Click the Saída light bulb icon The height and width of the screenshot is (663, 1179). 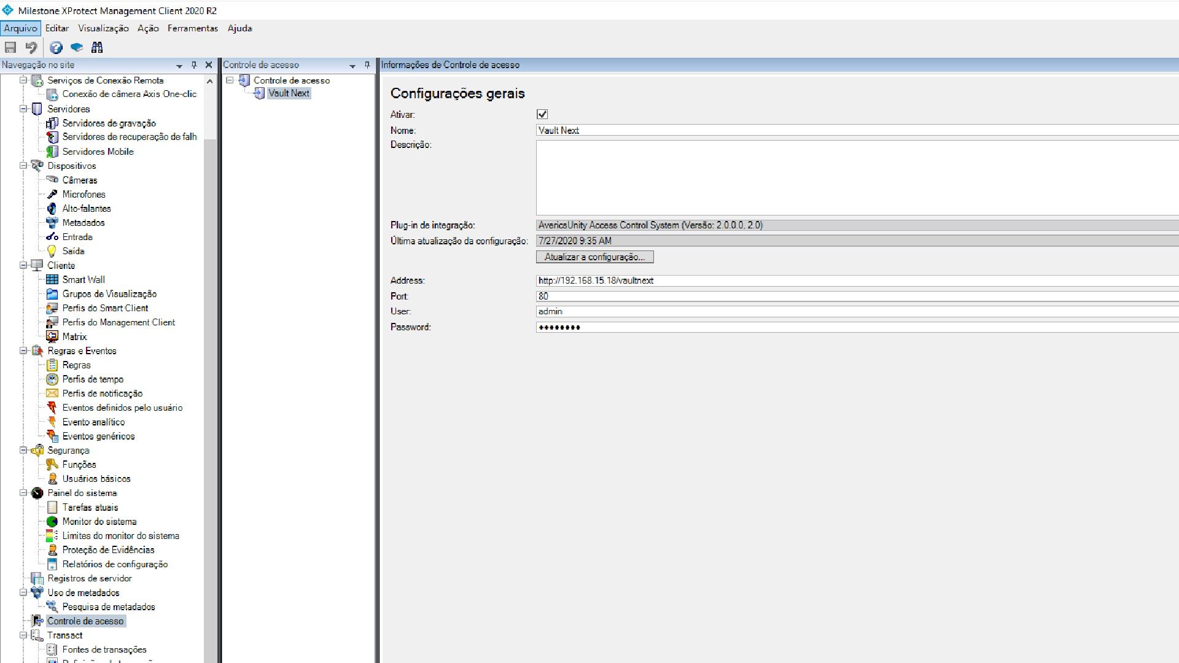(52, 251)
